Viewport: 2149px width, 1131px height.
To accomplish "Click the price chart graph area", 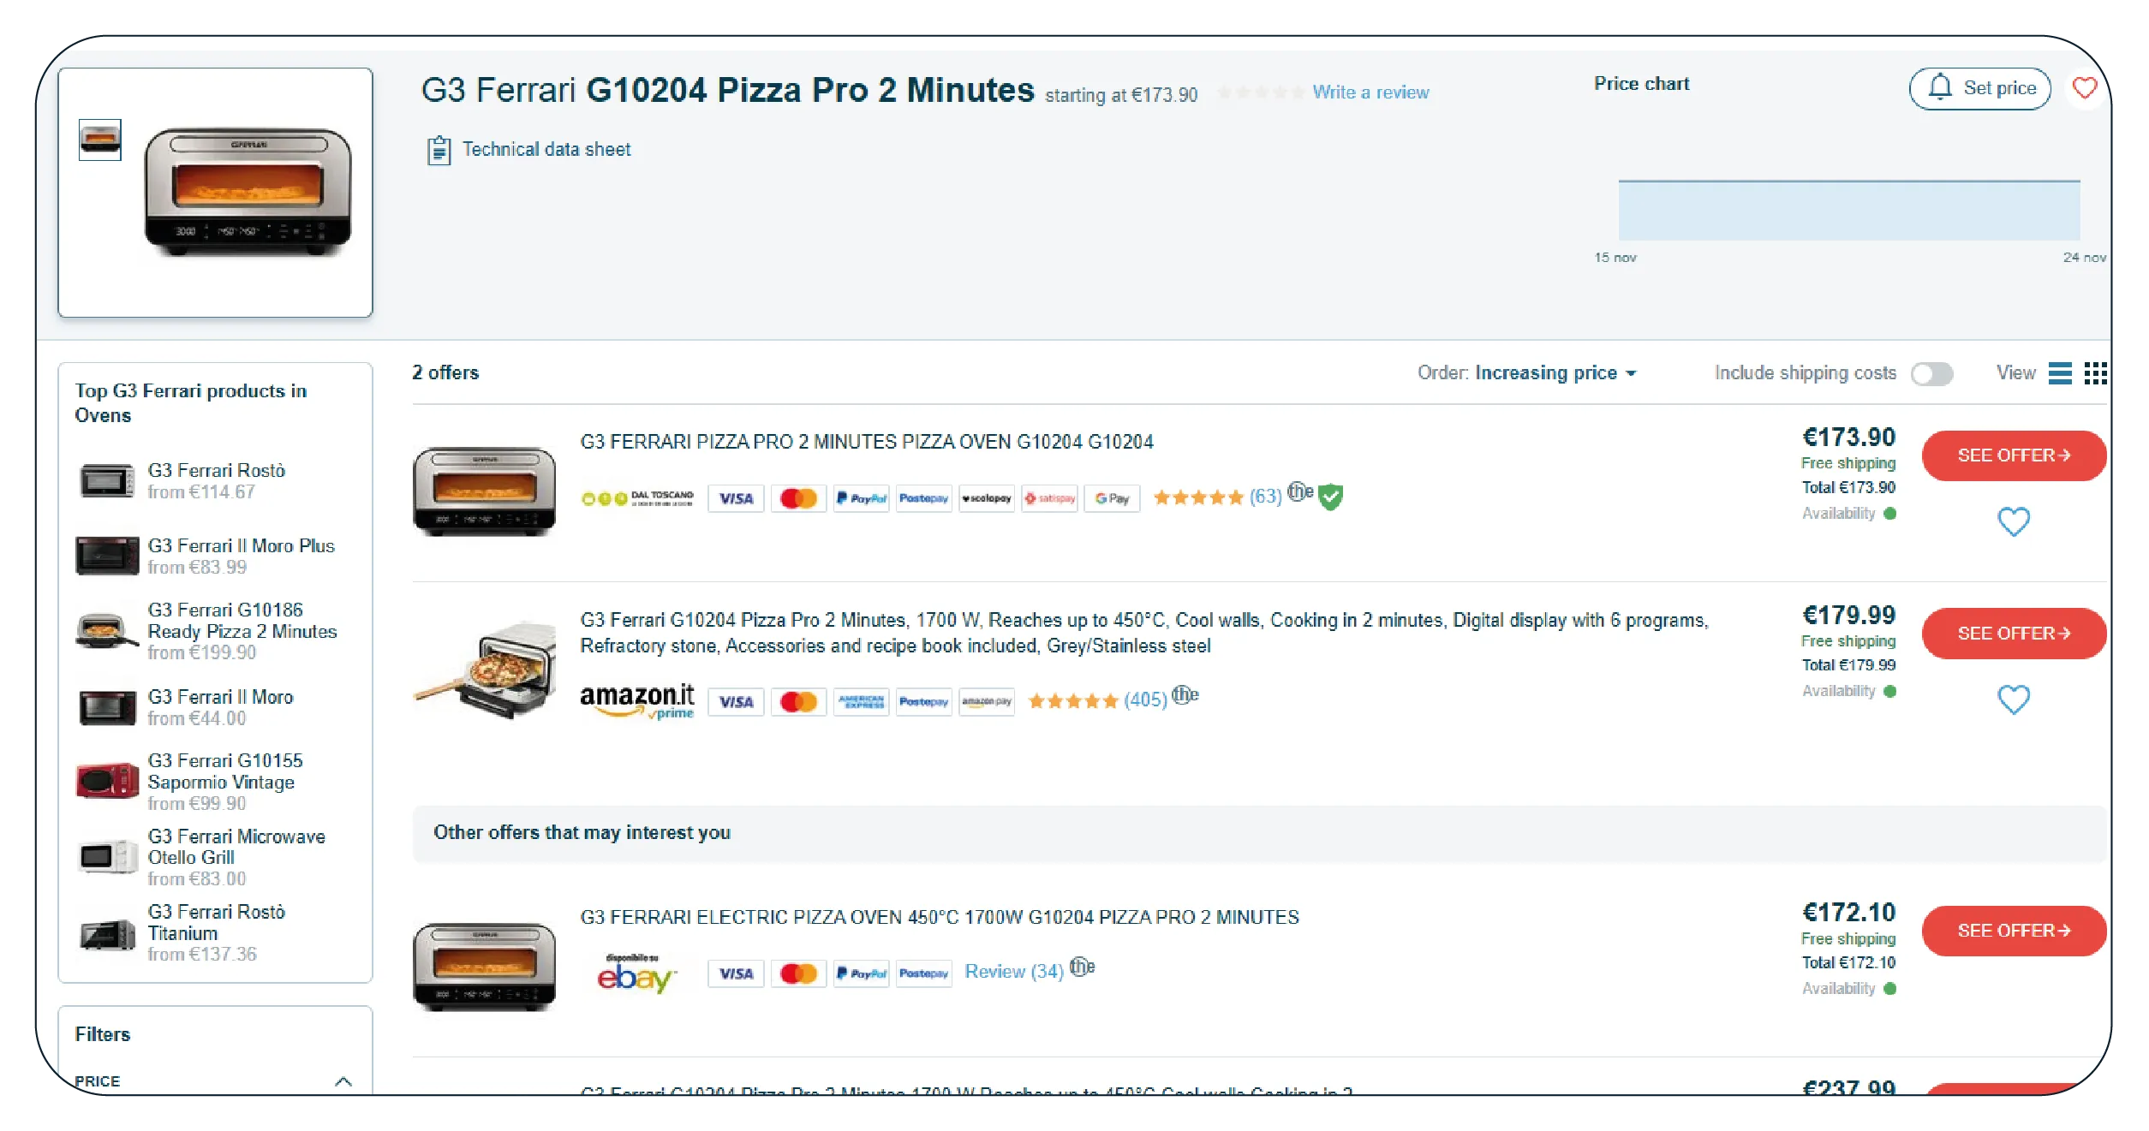I will tap(1848, 211).
